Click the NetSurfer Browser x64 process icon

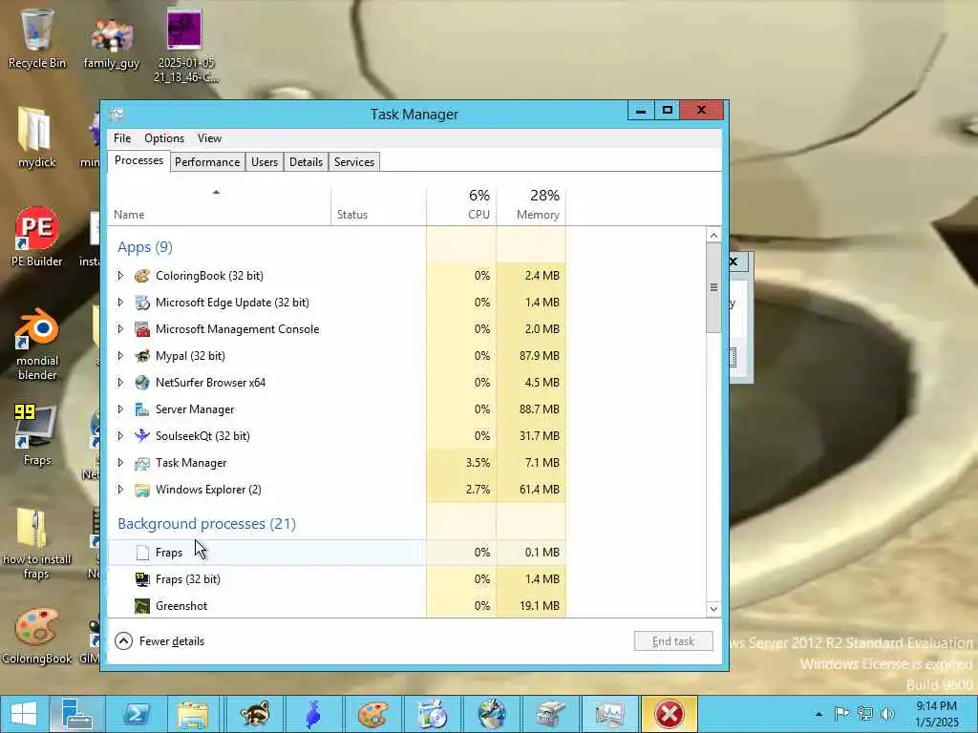(x=142, y=383)
